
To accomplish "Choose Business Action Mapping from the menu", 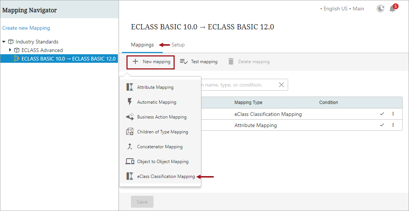I will [x=160, y=117].
